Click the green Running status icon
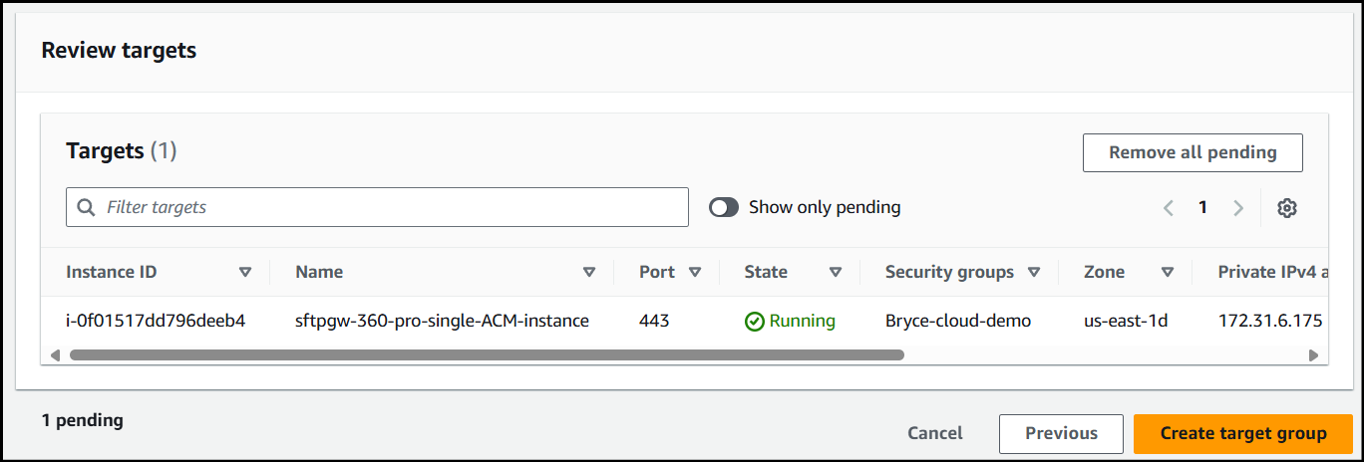The image size is (1364, 462). point(755,322)
